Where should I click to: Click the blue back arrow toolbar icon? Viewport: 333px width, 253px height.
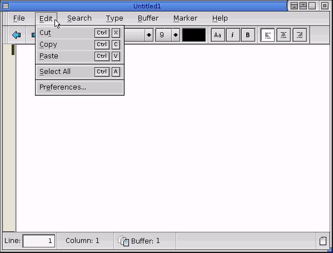[17, 35]
